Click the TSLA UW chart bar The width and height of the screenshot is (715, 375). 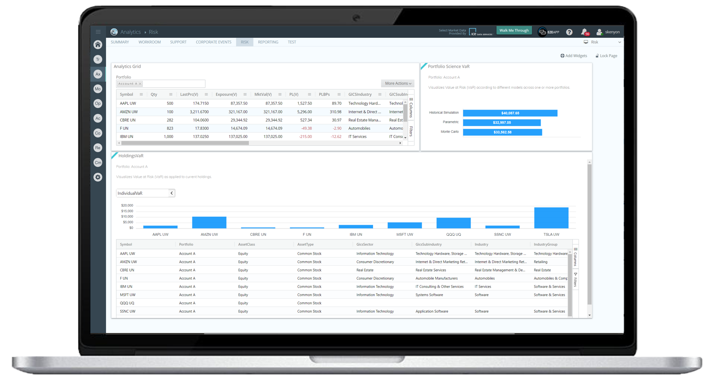coord(551,218)
